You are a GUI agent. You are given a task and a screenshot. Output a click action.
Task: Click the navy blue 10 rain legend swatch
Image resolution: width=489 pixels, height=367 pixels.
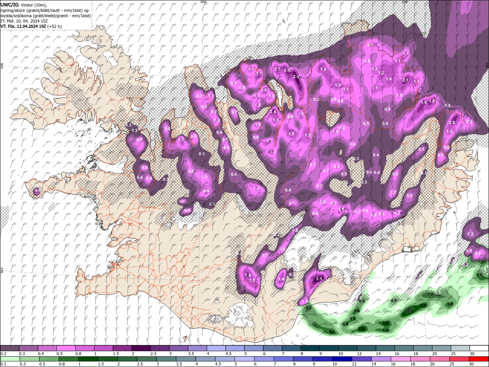(342, 359)
